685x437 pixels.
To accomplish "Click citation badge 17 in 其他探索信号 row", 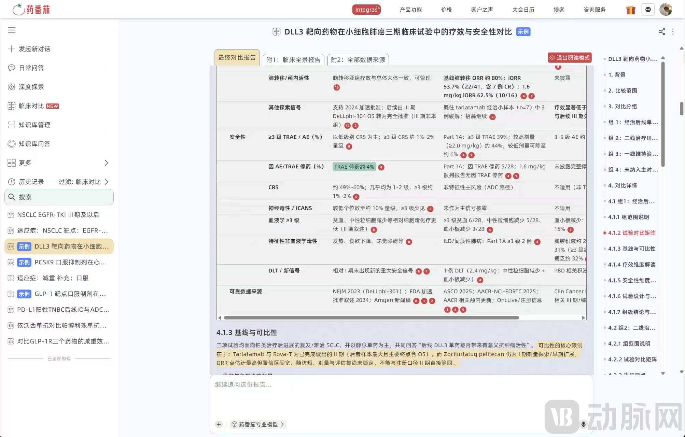I will [347, 126].
